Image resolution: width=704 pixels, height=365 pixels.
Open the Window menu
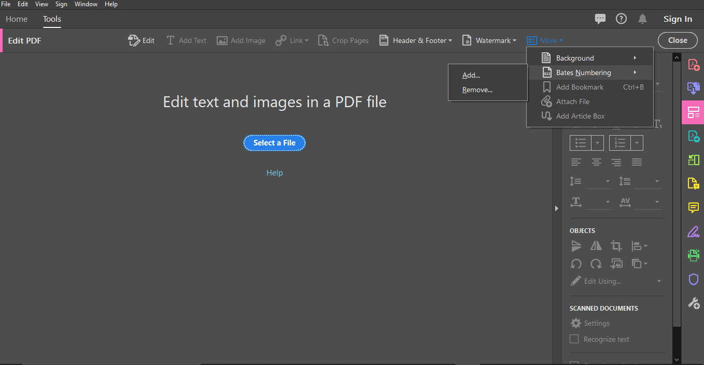86,4
